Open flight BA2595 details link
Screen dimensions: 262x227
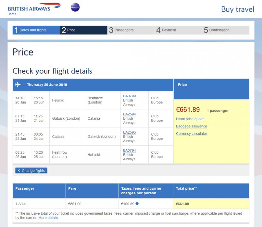[x=130, y=132]
